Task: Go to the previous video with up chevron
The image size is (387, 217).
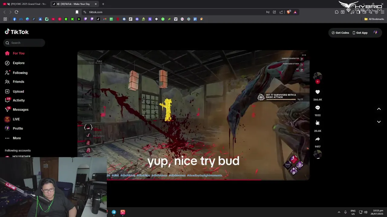Action: (x=379, y=109)
